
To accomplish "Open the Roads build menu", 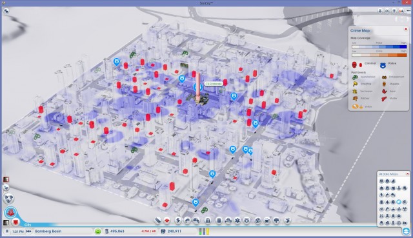I will [x=157, y=221].
